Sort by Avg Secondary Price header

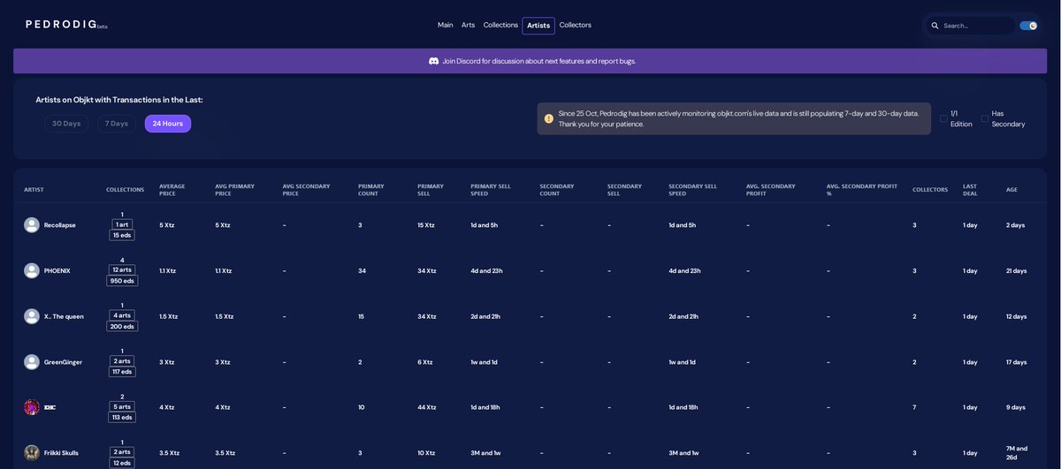tap(307, 190)
